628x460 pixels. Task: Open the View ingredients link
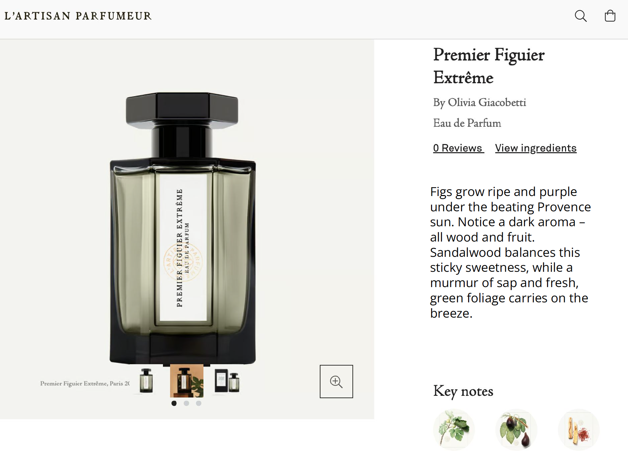[536, 148]
